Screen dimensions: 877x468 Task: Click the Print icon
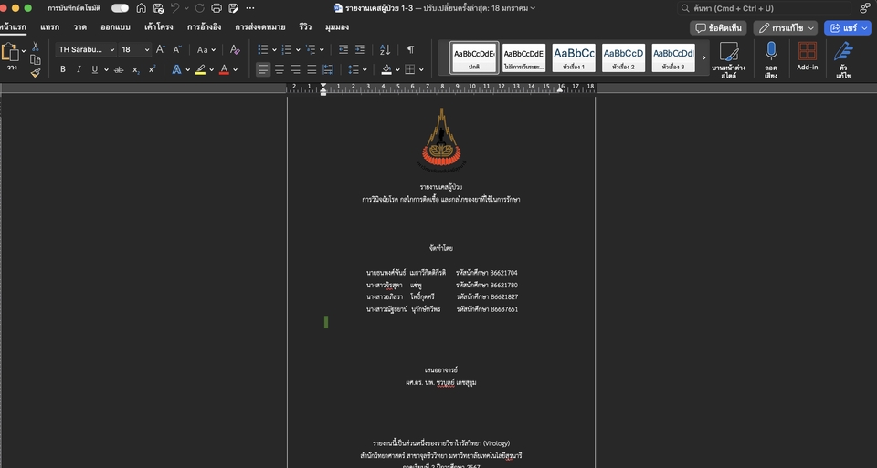click(217, 8)
